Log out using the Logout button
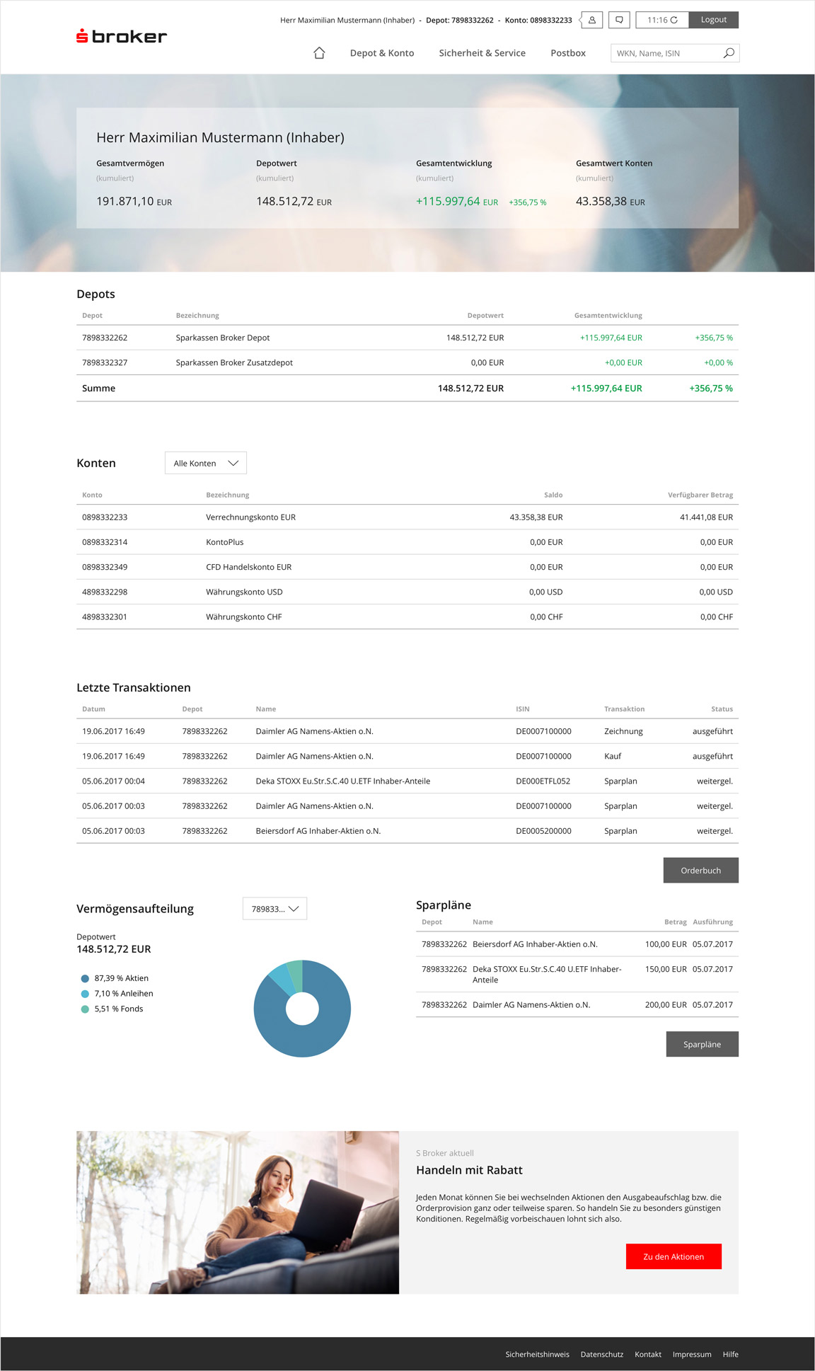 click(714, 20)
